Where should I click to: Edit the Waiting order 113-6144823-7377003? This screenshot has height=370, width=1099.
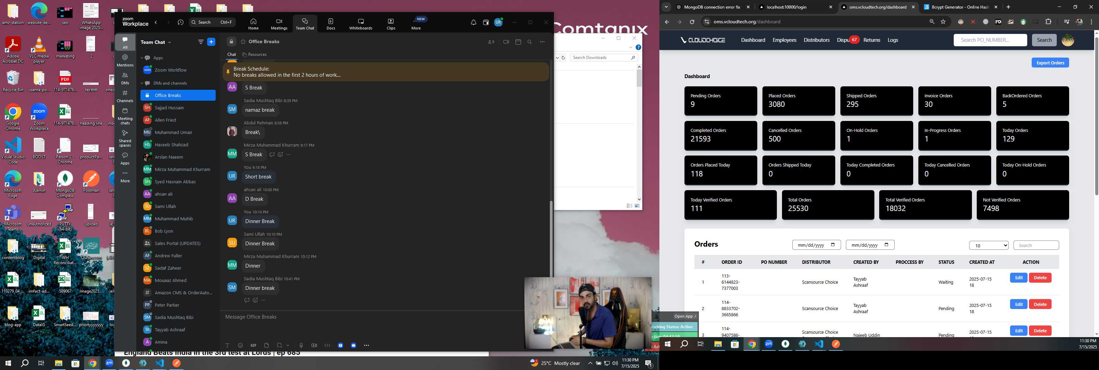(x=1018, y=277)
